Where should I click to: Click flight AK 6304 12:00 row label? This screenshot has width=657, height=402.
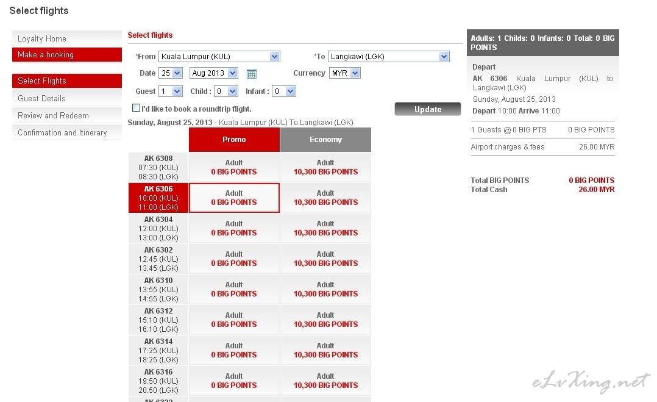158,229
